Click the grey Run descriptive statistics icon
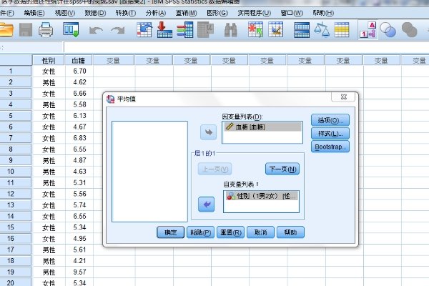This screenshot has width=429, height=286. [x=205, y=29]
